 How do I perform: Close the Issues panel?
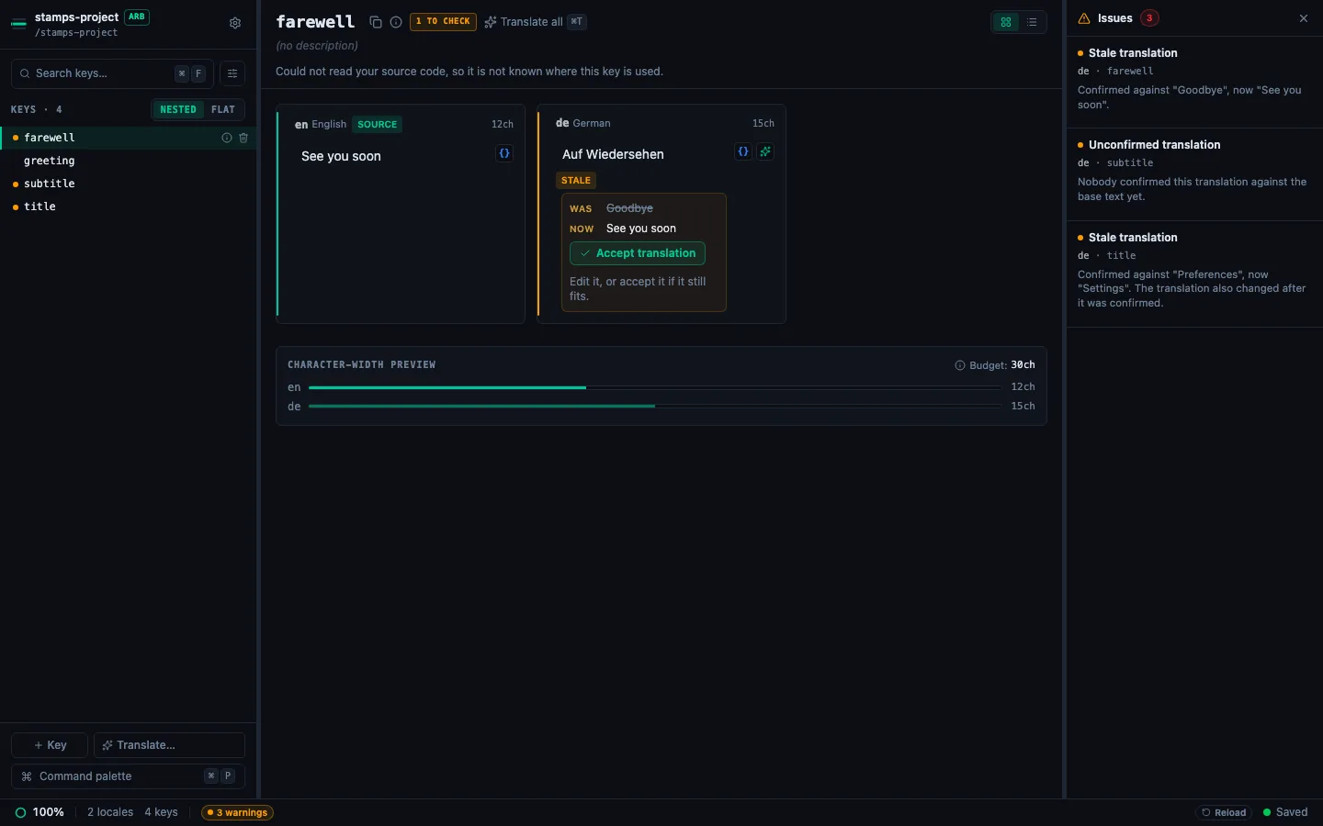point(1304,18)
